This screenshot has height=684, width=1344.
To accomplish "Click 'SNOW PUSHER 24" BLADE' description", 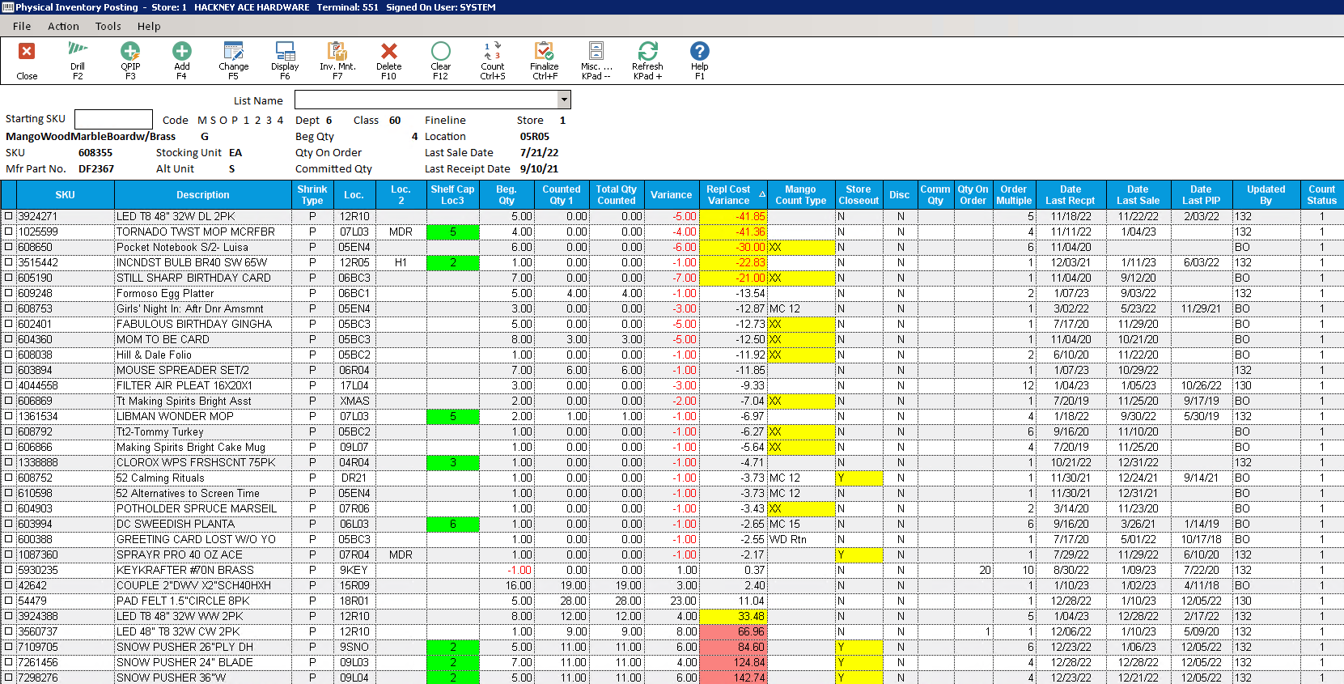I will point(184,662).
